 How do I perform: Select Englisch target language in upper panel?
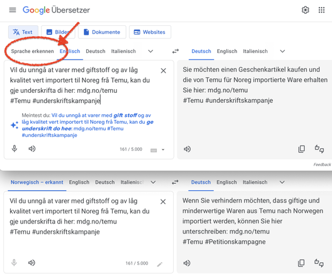(x=227, y=51)
